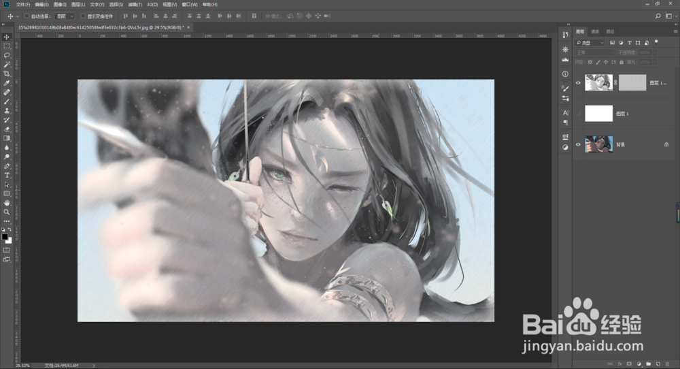Show the hidden white 图层 1 layer

pos(577,113)
